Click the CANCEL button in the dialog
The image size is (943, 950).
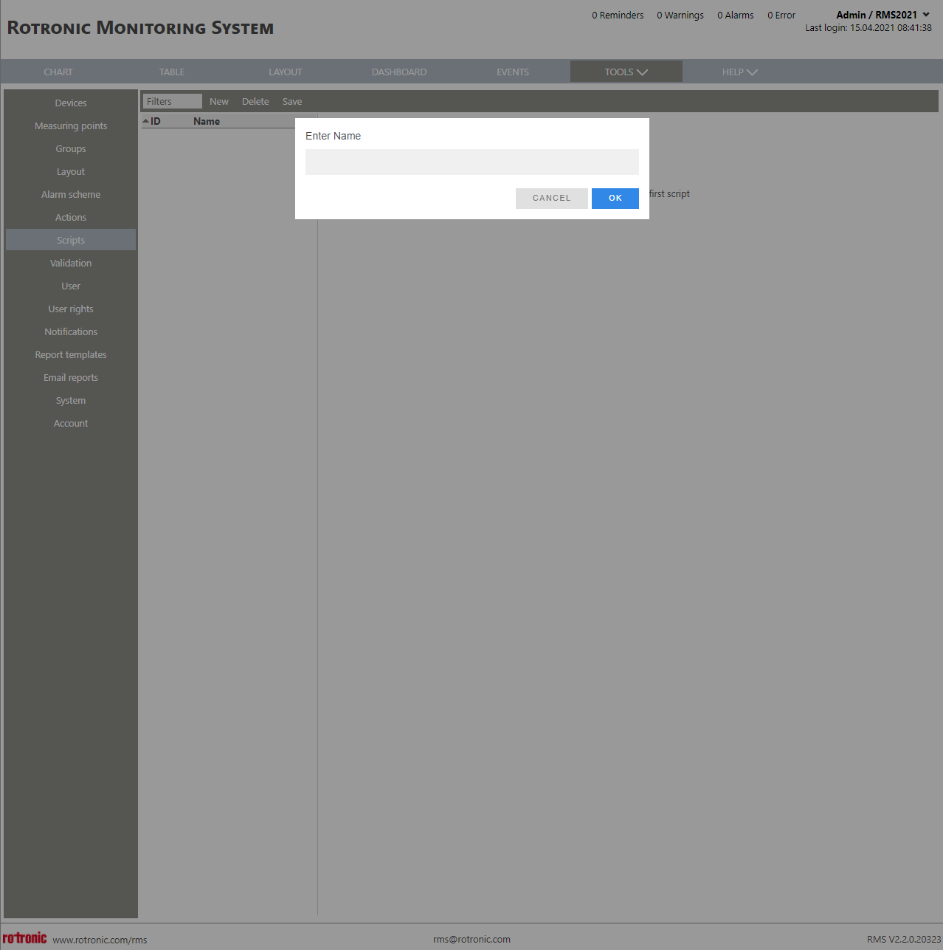point(551,198)
